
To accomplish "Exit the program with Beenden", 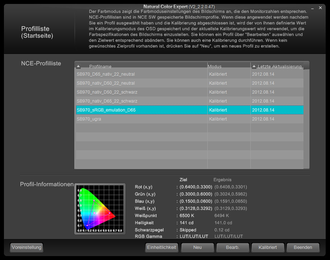I will tap(303, 247).
